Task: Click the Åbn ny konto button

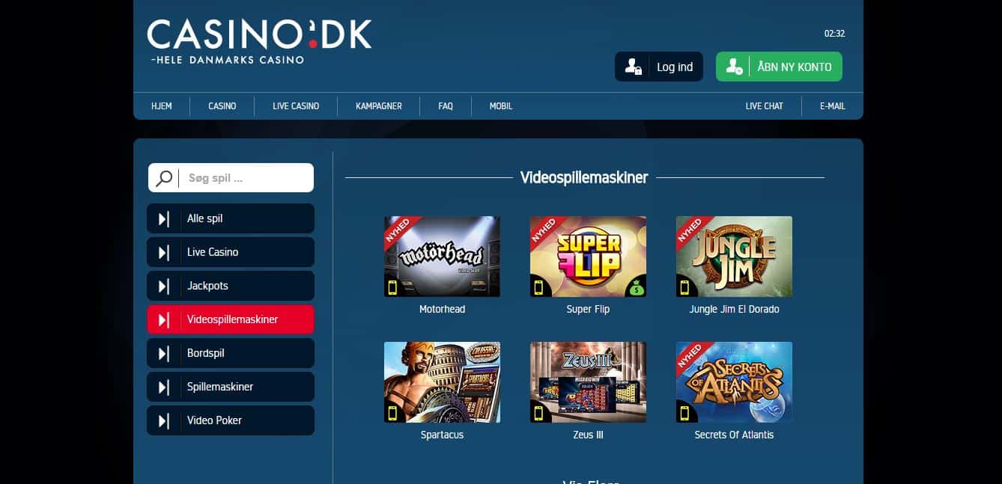Action: 779,67
